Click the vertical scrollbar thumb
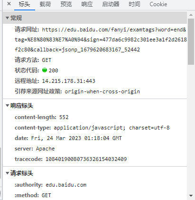The image size is (195, 200). (191, 41)
